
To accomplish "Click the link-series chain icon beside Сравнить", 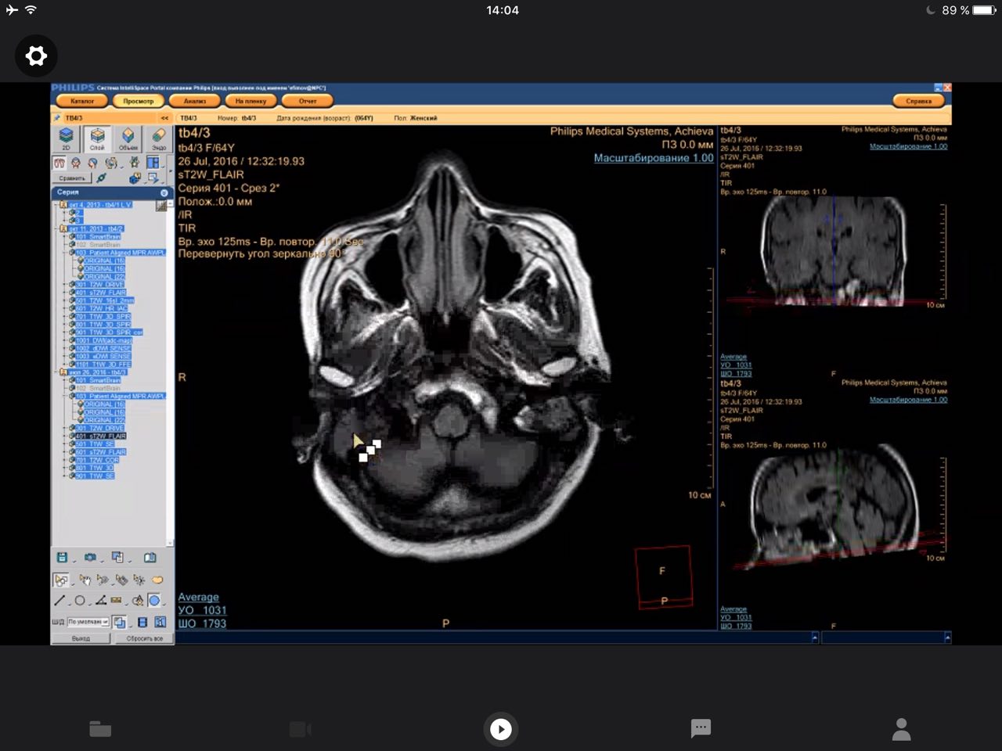I will [102, 178].
